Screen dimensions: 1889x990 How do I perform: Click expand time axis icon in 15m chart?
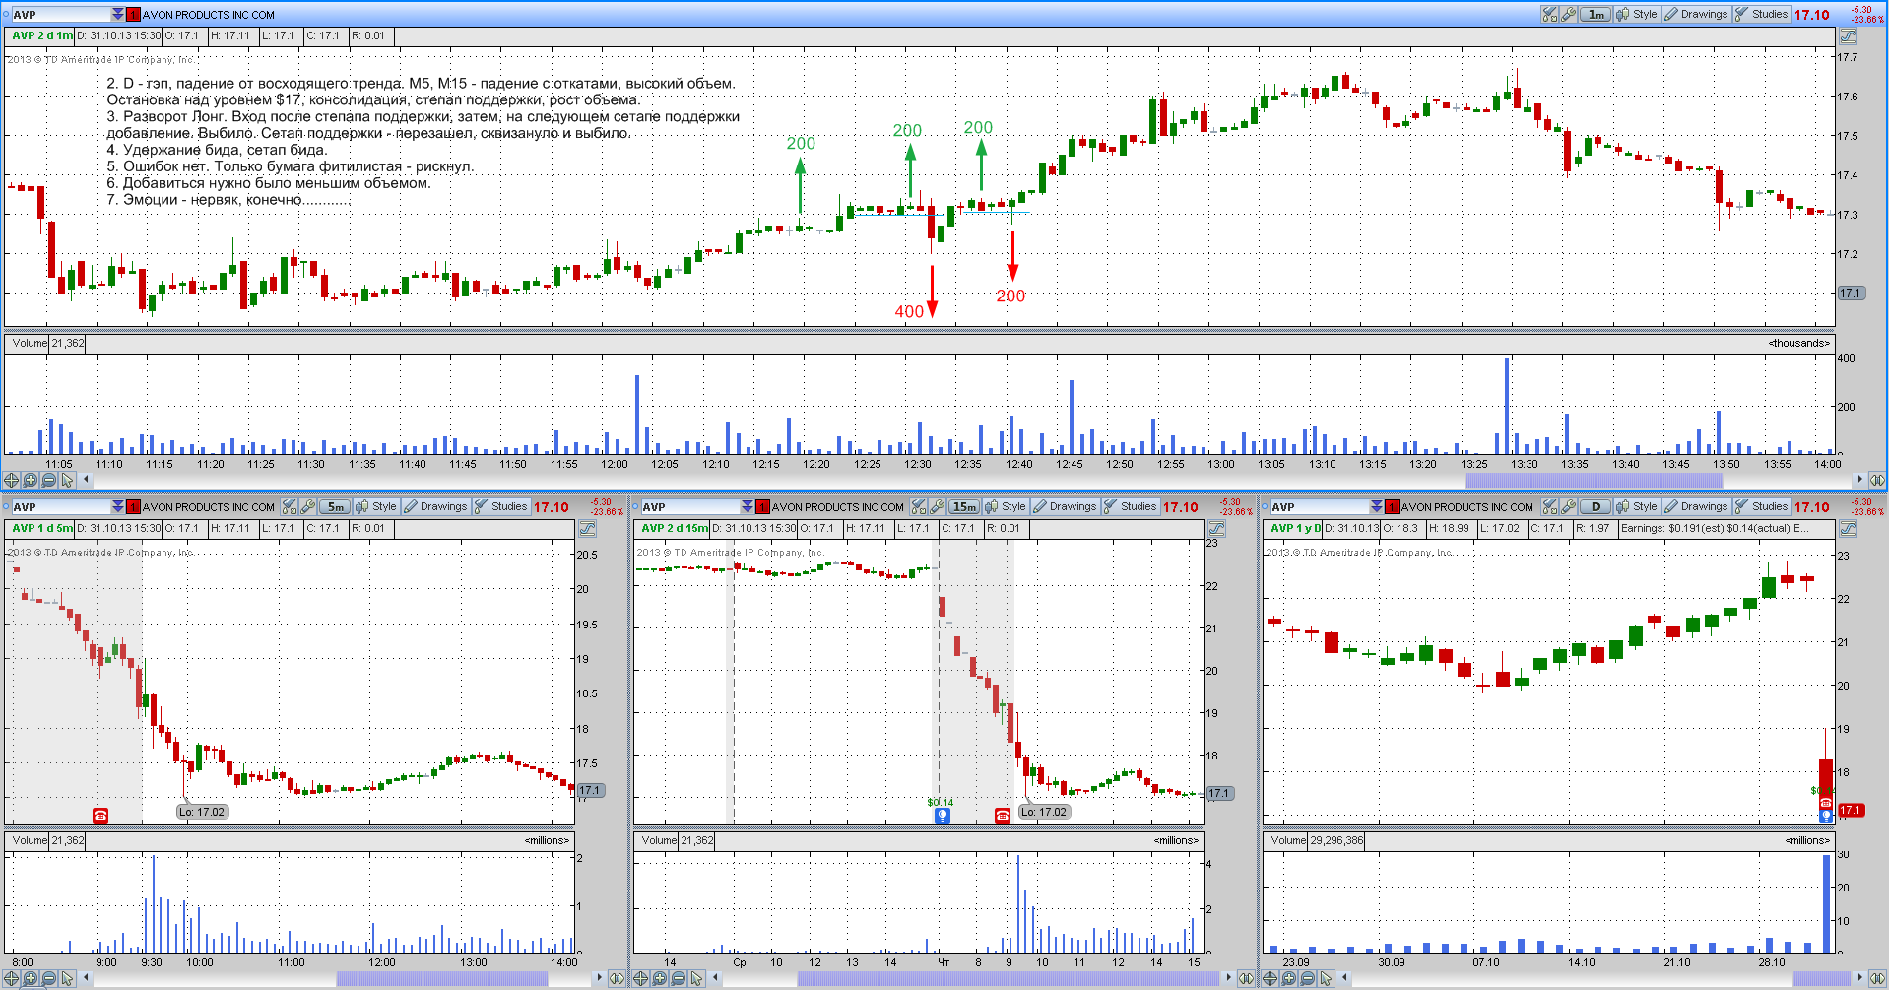tap(1246, 978)
